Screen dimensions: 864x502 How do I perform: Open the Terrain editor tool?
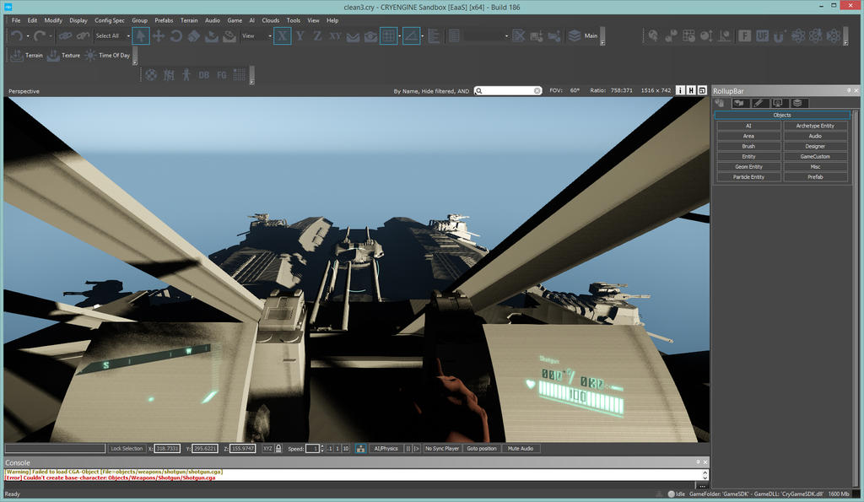point(26,55)
